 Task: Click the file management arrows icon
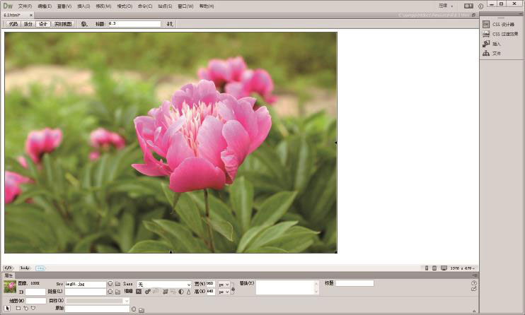coord(170,23)
